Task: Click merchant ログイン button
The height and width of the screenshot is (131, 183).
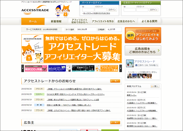Action: coord(154,10)
